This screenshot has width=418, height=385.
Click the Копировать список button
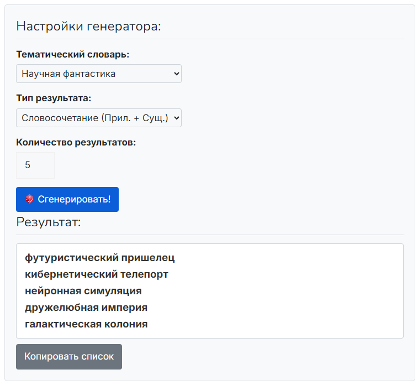click(x=69, y=357)
